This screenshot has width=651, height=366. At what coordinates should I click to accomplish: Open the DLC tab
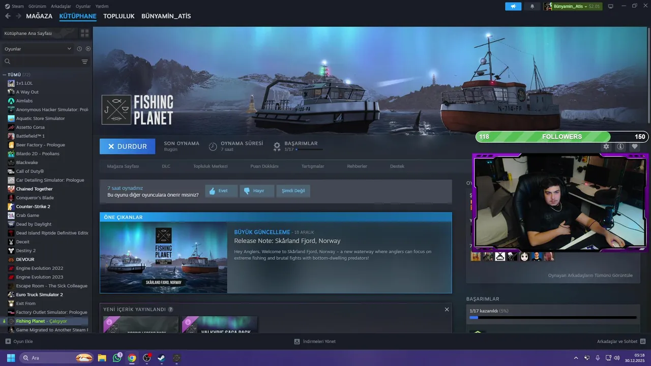point(166,166)
